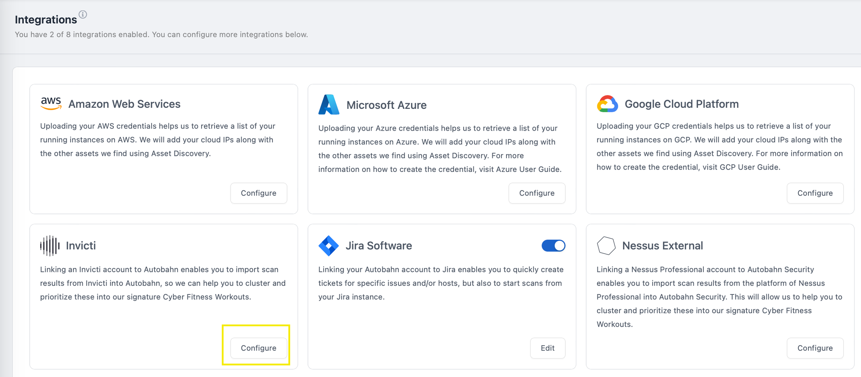Configure the Microsoft Azure integration

[537, 193]
